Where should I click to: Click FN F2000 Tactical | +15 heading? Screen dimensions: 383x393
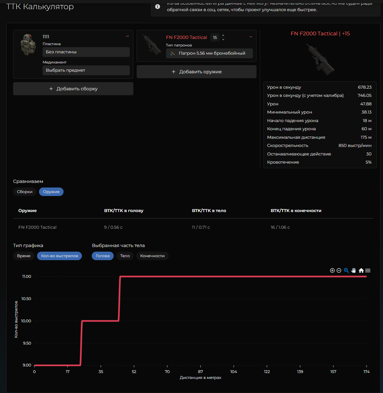click(x=320, y=34)
